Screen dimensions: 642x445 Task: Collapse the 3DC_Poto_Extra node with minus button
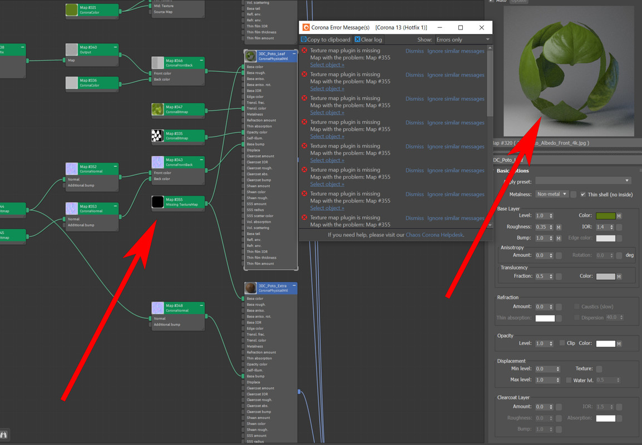294,286
